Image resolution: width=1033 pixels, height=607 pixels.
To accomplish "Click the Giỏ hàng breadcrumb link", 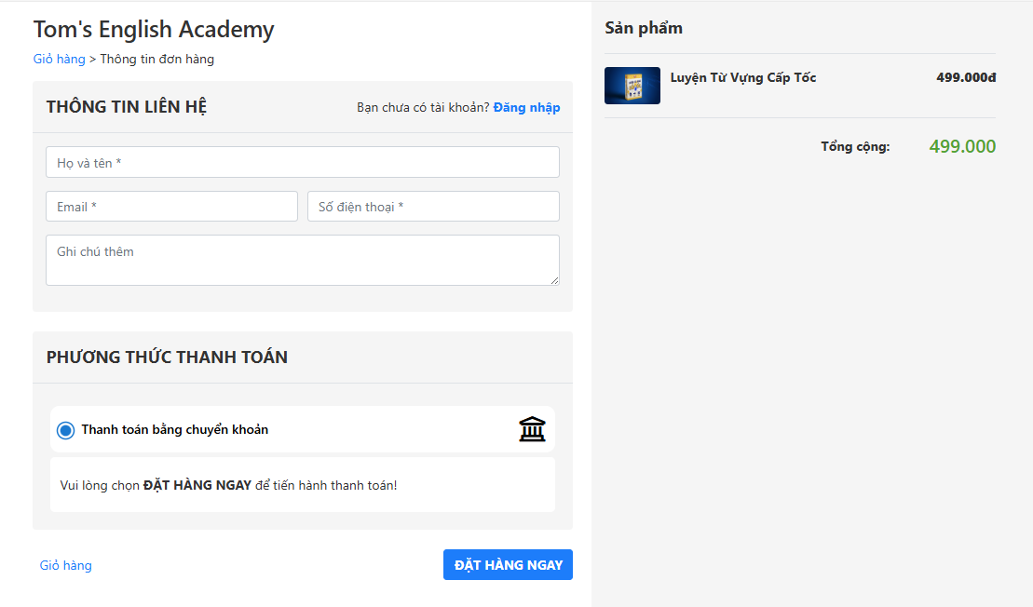I will pyautogui.click(x=59, y=59).
